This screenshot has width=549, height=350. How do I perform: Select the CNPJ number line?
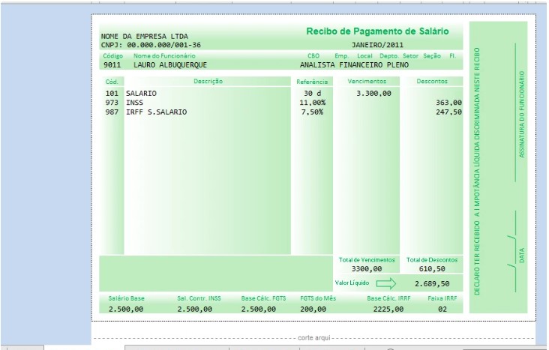151,45
